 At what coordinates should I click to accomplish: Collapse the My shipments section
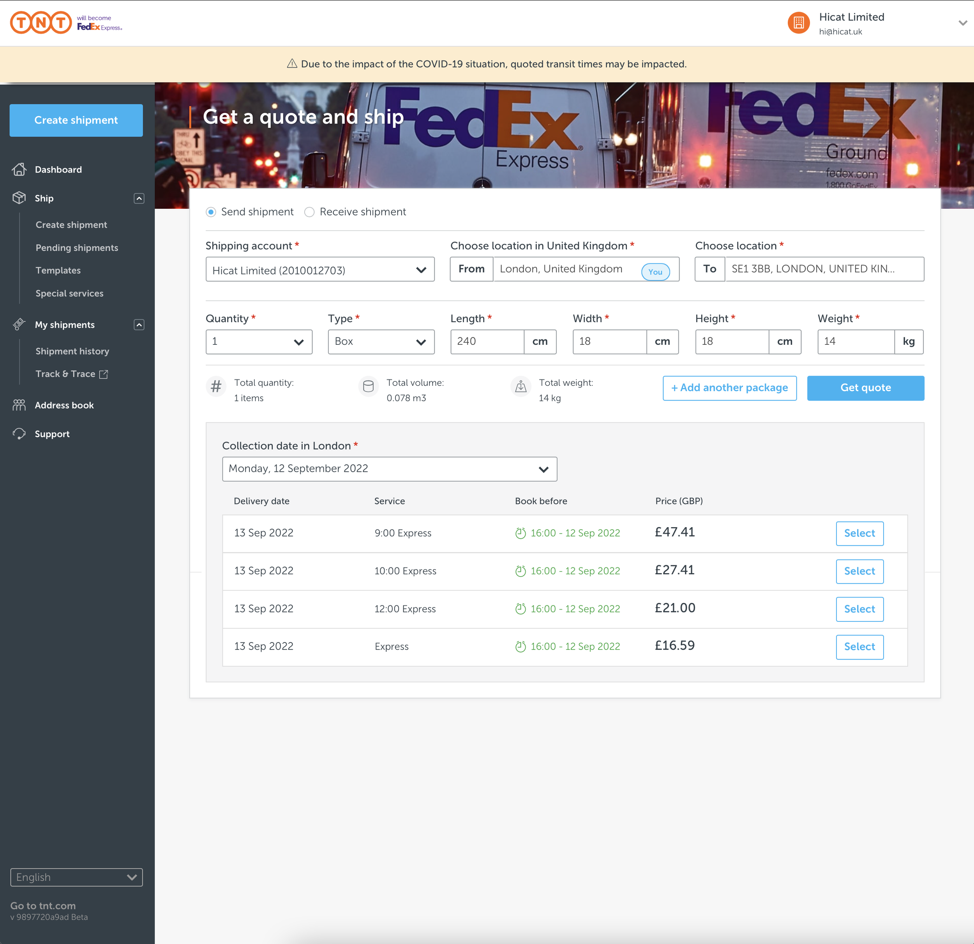pyautogui.click(x=139, y=325)
